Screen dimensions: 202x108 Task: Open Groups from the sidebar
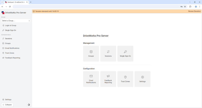[x=16, y=43]
